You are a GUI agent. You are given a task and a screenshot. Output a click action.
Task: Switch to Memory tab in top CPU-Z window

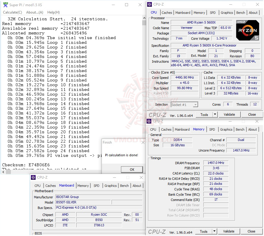(199, 13)
